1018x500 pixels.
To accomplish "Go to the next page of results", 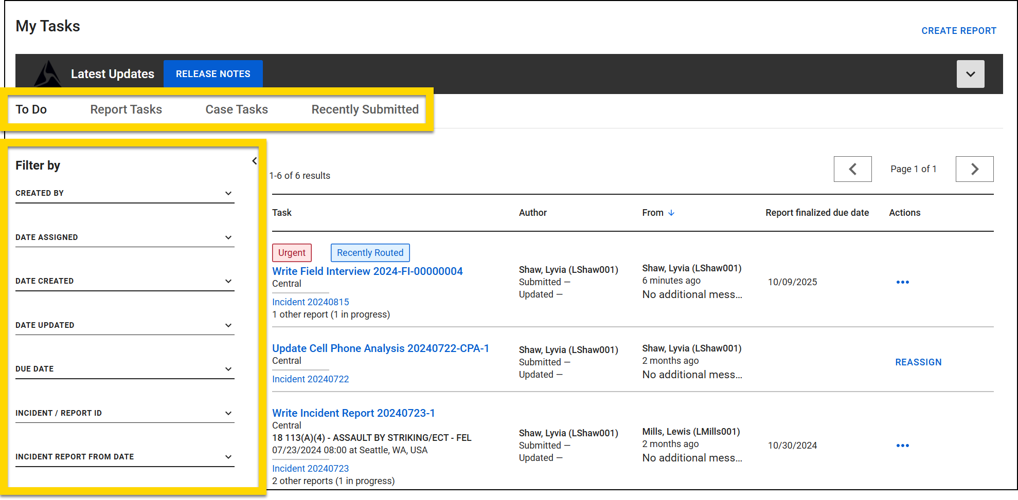I will point(974,169).
